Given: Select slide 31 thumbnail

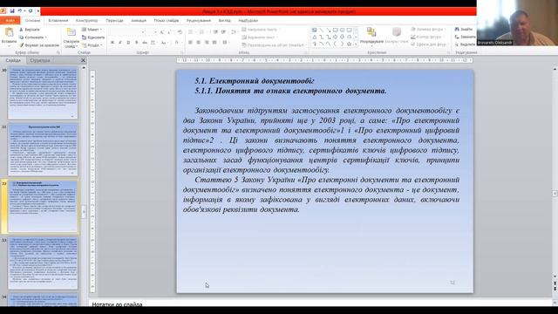Looking at the screenshot, I should tap(43, 150).
